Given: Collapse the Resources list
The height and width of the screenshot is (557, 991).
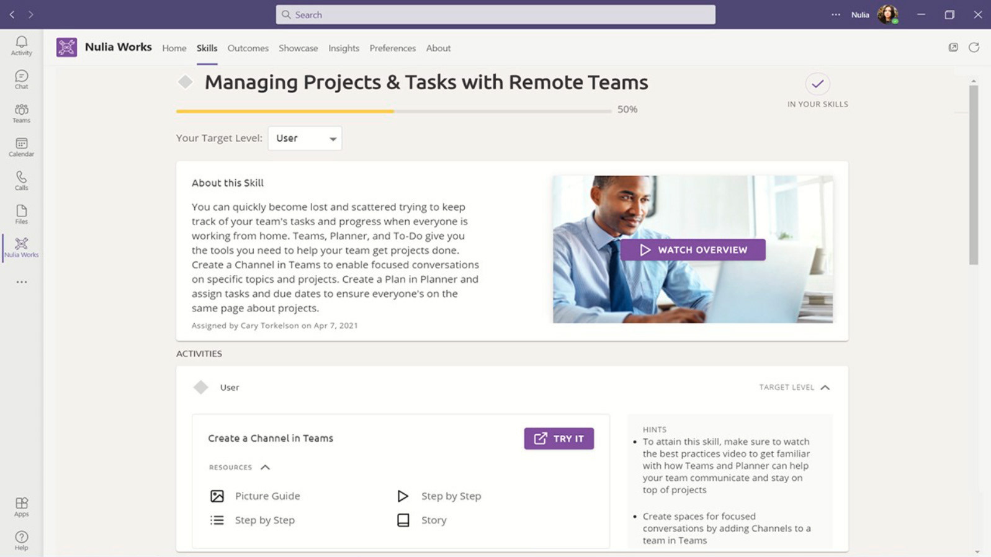Looking at the screenshot, I should point(265,467).
